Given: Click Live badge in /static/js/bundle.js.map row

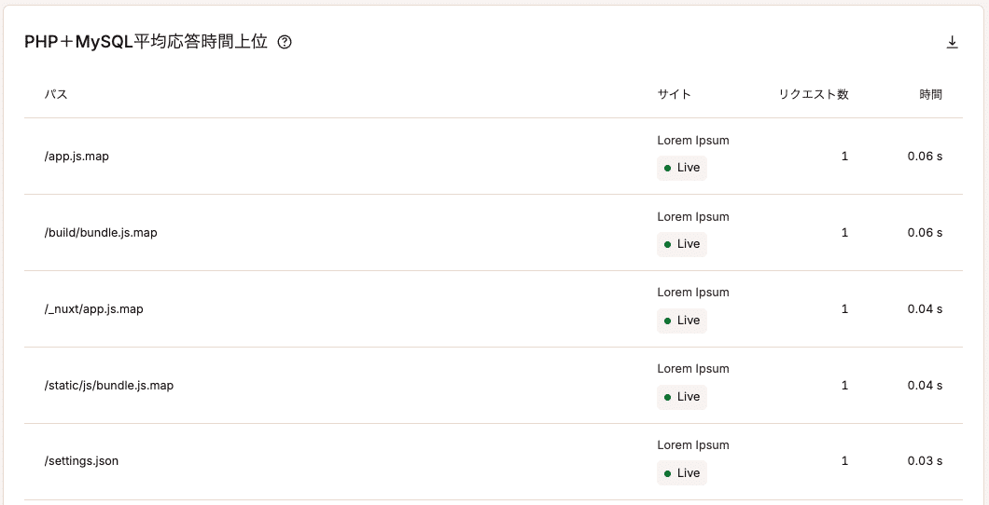Looking at the screenshot, I should click(682, 397).
